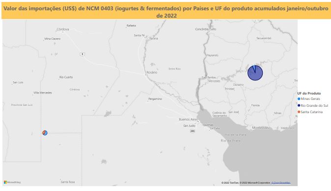Click the Tacuarembó city label
331x191 pixels.
click(264, 38)
